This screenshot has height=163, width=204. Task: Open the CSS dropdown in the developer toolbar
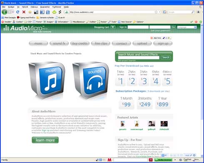point(28,22)
